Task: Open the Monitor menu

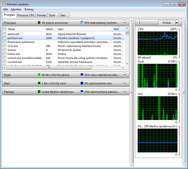Action: click(x=16, y=9)
